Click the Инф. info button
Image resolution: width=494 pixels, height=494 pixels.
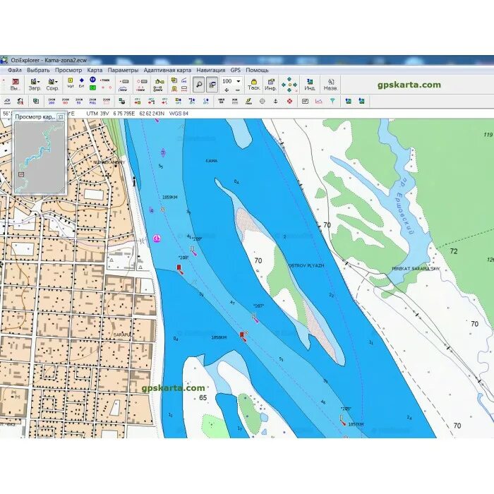(x=270, y=85)
